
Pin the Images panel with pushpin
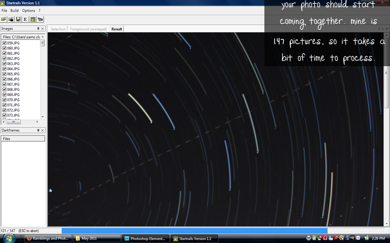(38, 29)
